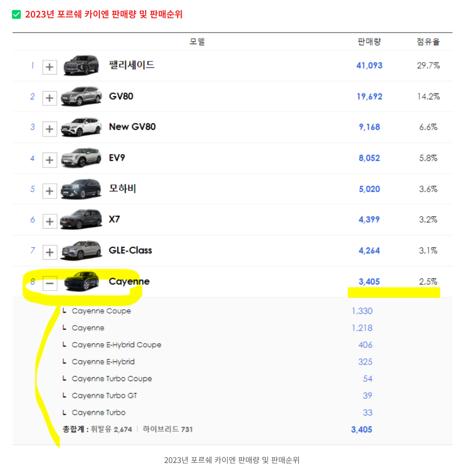Image resolution: width=453 pixels, height=471 pixels.
Task: Expand the 모하비 row plus button
Action: coord(50,191)
